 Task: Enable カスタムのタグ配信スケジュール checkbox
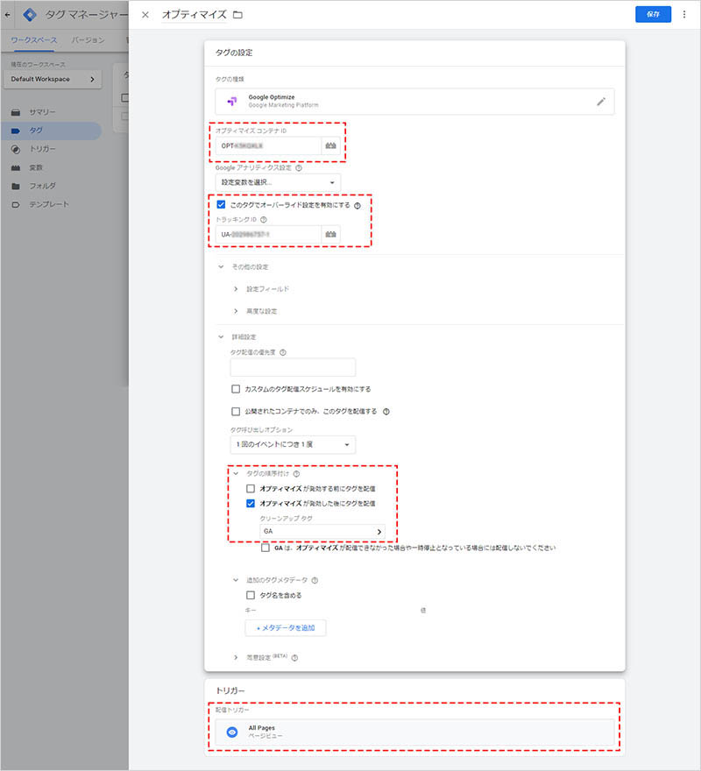click(x=236, y=389)
